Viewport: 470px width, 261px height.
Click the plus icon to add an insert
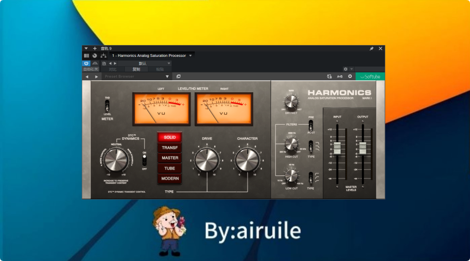pyautogui.click(x=95, y=48)
